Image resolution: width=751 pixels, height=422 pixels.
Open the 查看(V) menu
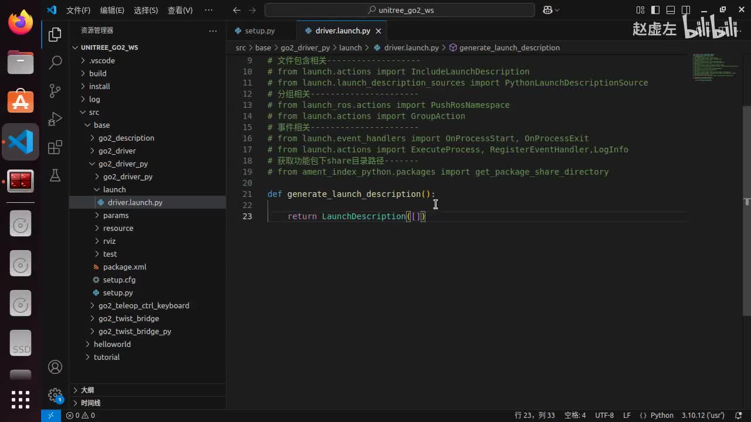pos(180,10)
